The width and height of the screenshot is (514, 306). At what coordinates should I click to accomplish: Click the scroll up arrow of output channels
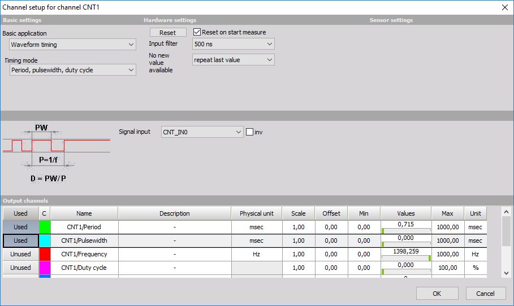(506, 212)
